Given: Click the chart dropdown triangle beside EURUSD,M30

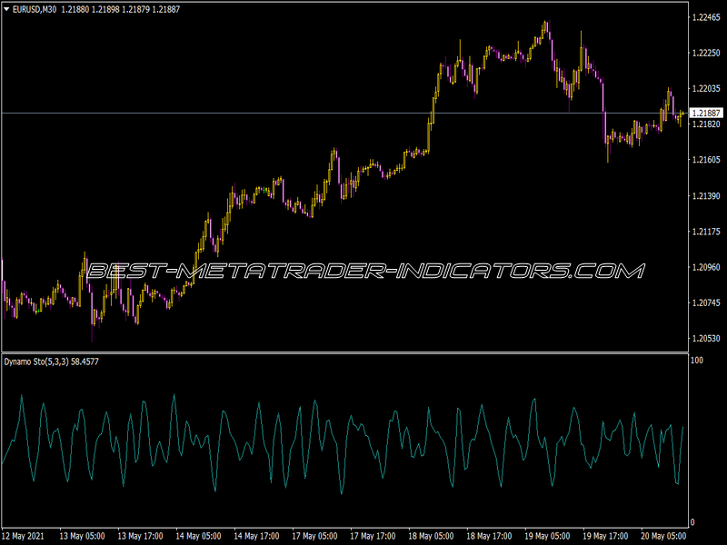Looking at the screenshot, I should pos(6,9).
